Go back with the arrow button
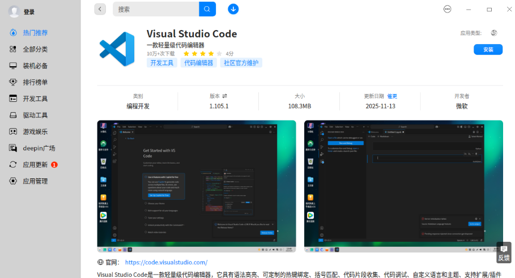This screenshot has height=278, width=515. 100,9
